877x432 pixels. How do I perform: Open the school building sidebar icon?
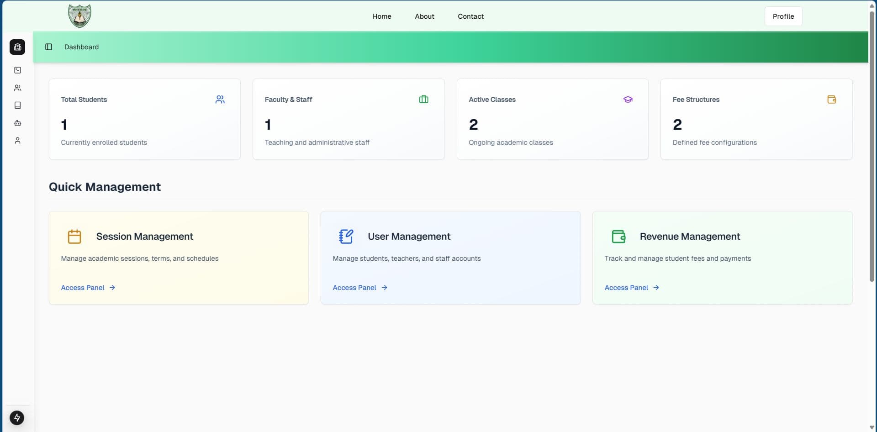pyautogui.click(x=17, y=47)
